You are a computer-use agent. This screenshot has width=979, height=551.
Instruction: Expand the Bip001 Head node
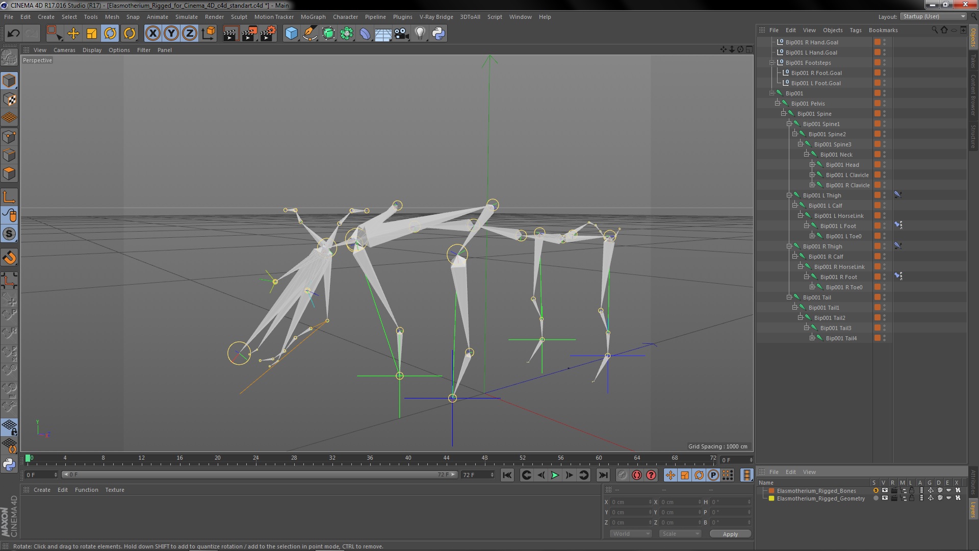point(812,164)
